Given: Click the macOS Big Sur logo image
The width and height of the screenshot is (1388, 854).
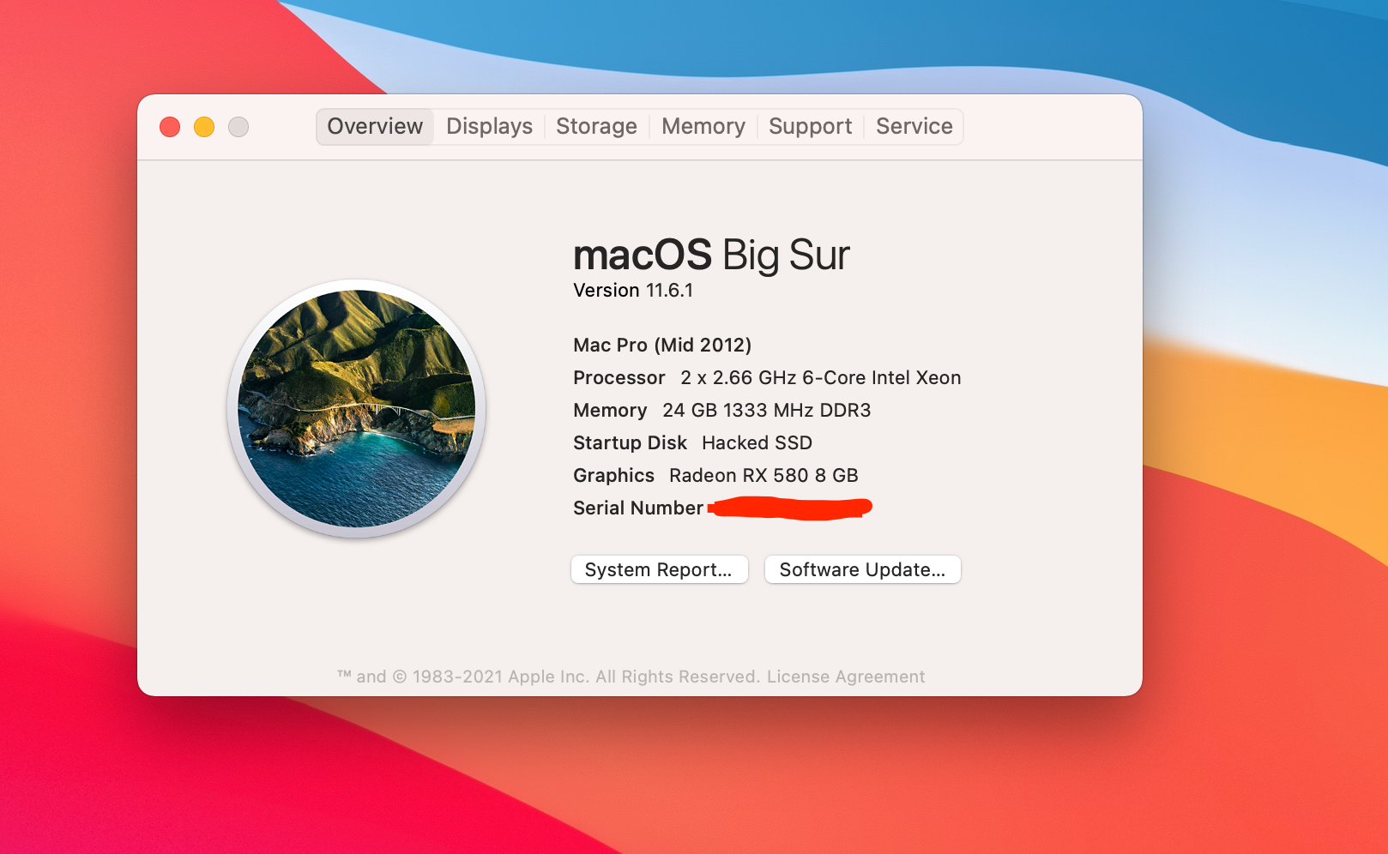Looking at the screenshot, I should point(357,408).
